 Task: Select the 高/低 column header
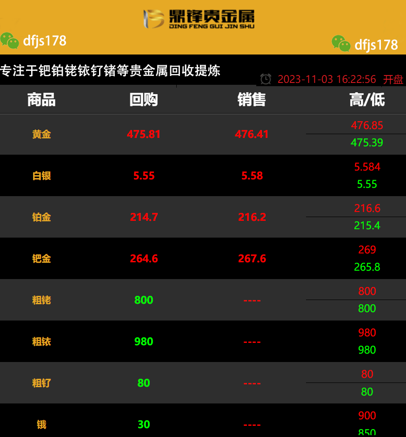tap(367, 100)
